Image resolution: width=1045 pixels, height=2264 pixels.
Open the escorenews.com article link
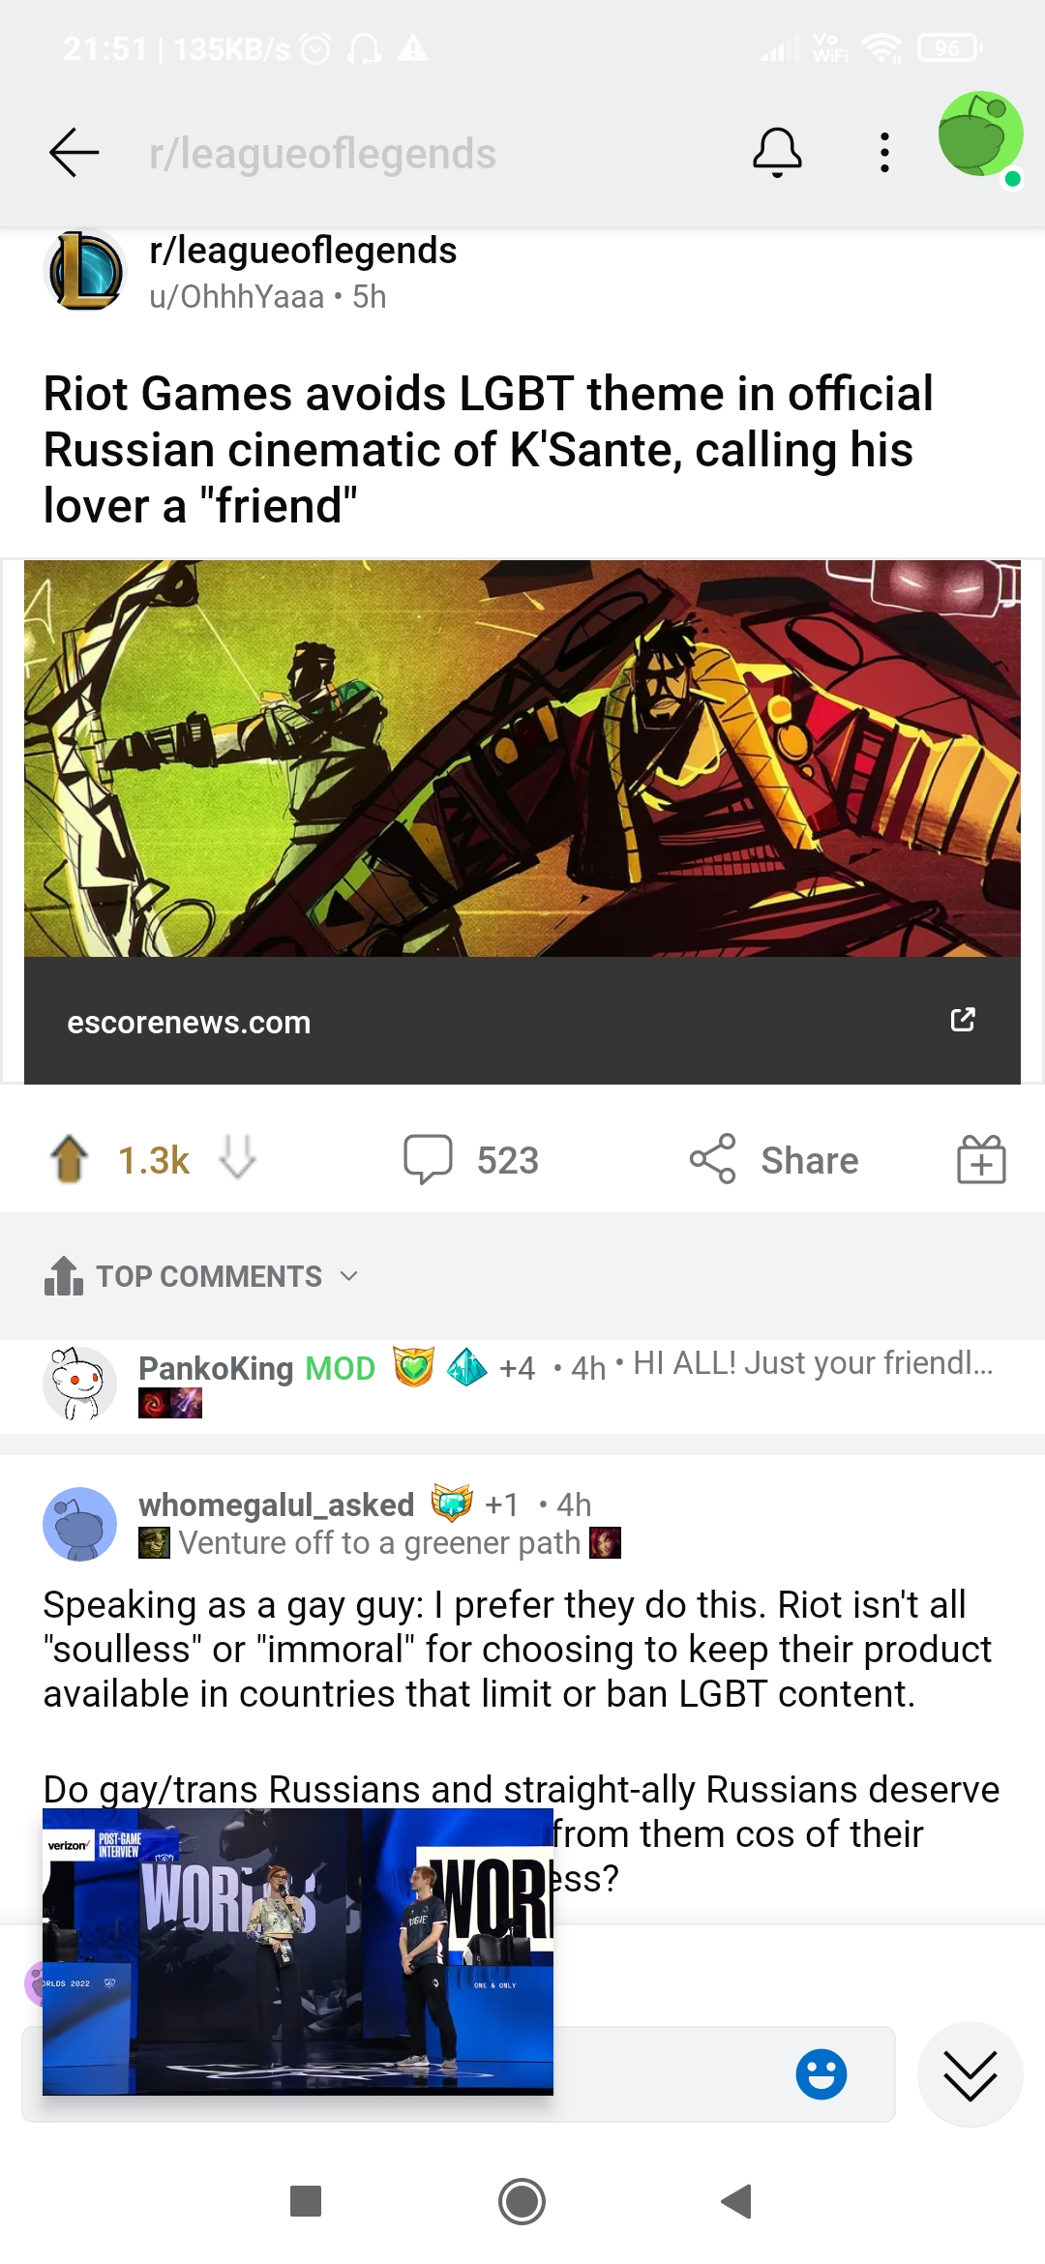189,1022
